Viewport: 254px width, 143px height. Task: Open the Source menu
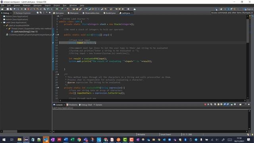(x=17, y=5)
